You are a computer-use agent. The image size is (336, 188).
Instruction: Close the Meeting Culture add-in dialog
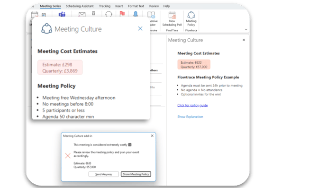(152, 136)
